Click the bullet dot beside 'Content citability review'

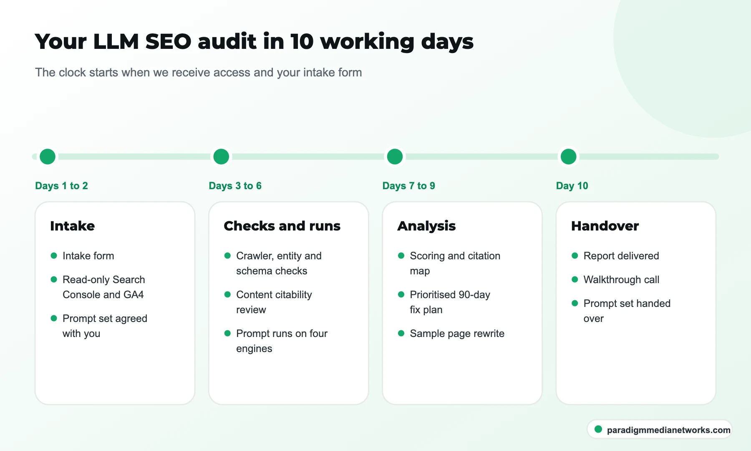[227, 294]
